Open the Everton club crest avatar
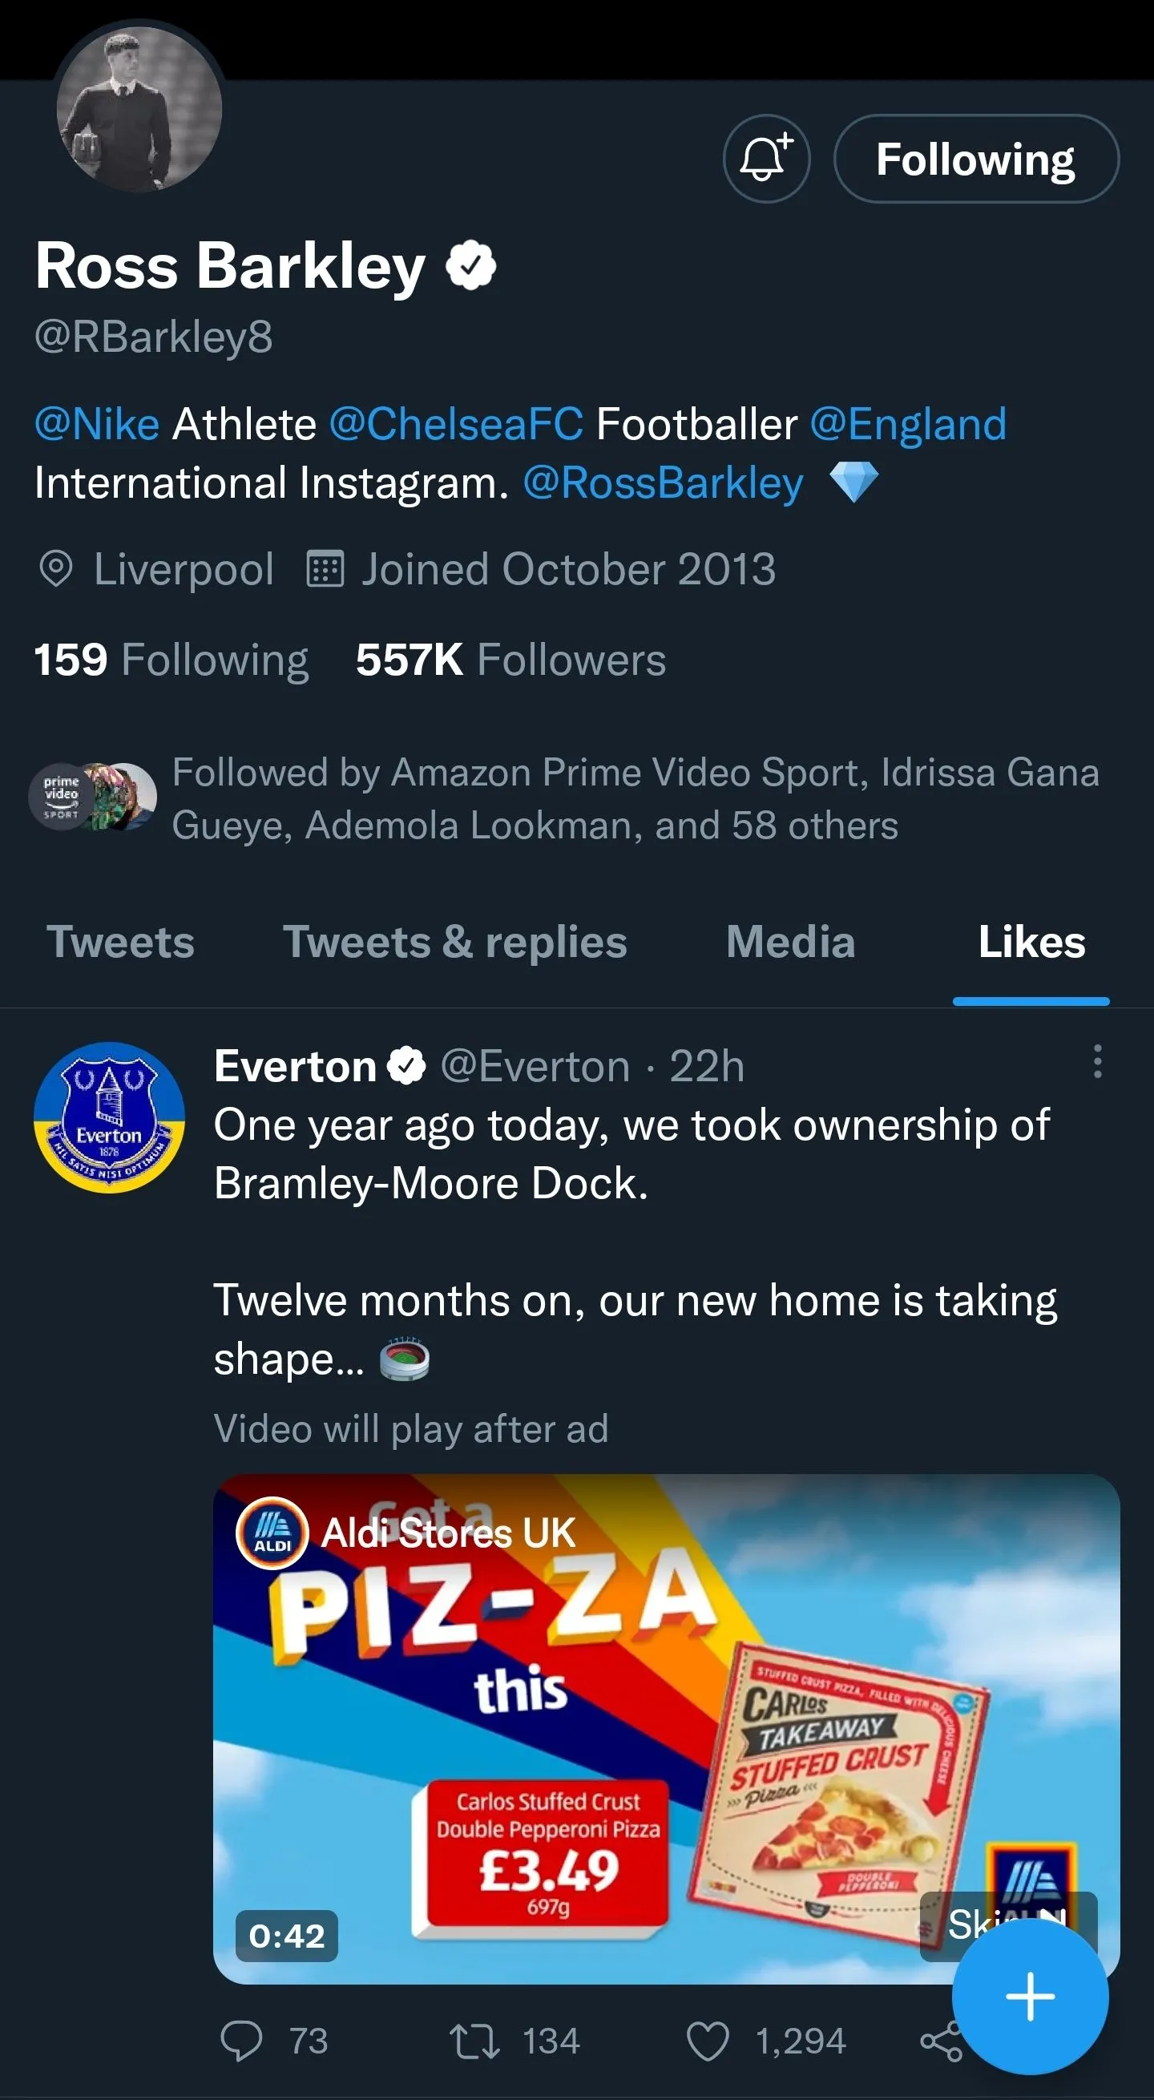The height and width of the screenshot is (2100, 1154). pyautogui.click(x=109, y=1117)
